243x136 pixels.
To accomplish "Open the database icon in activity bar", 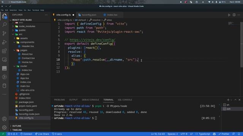I will click(4, 86).
